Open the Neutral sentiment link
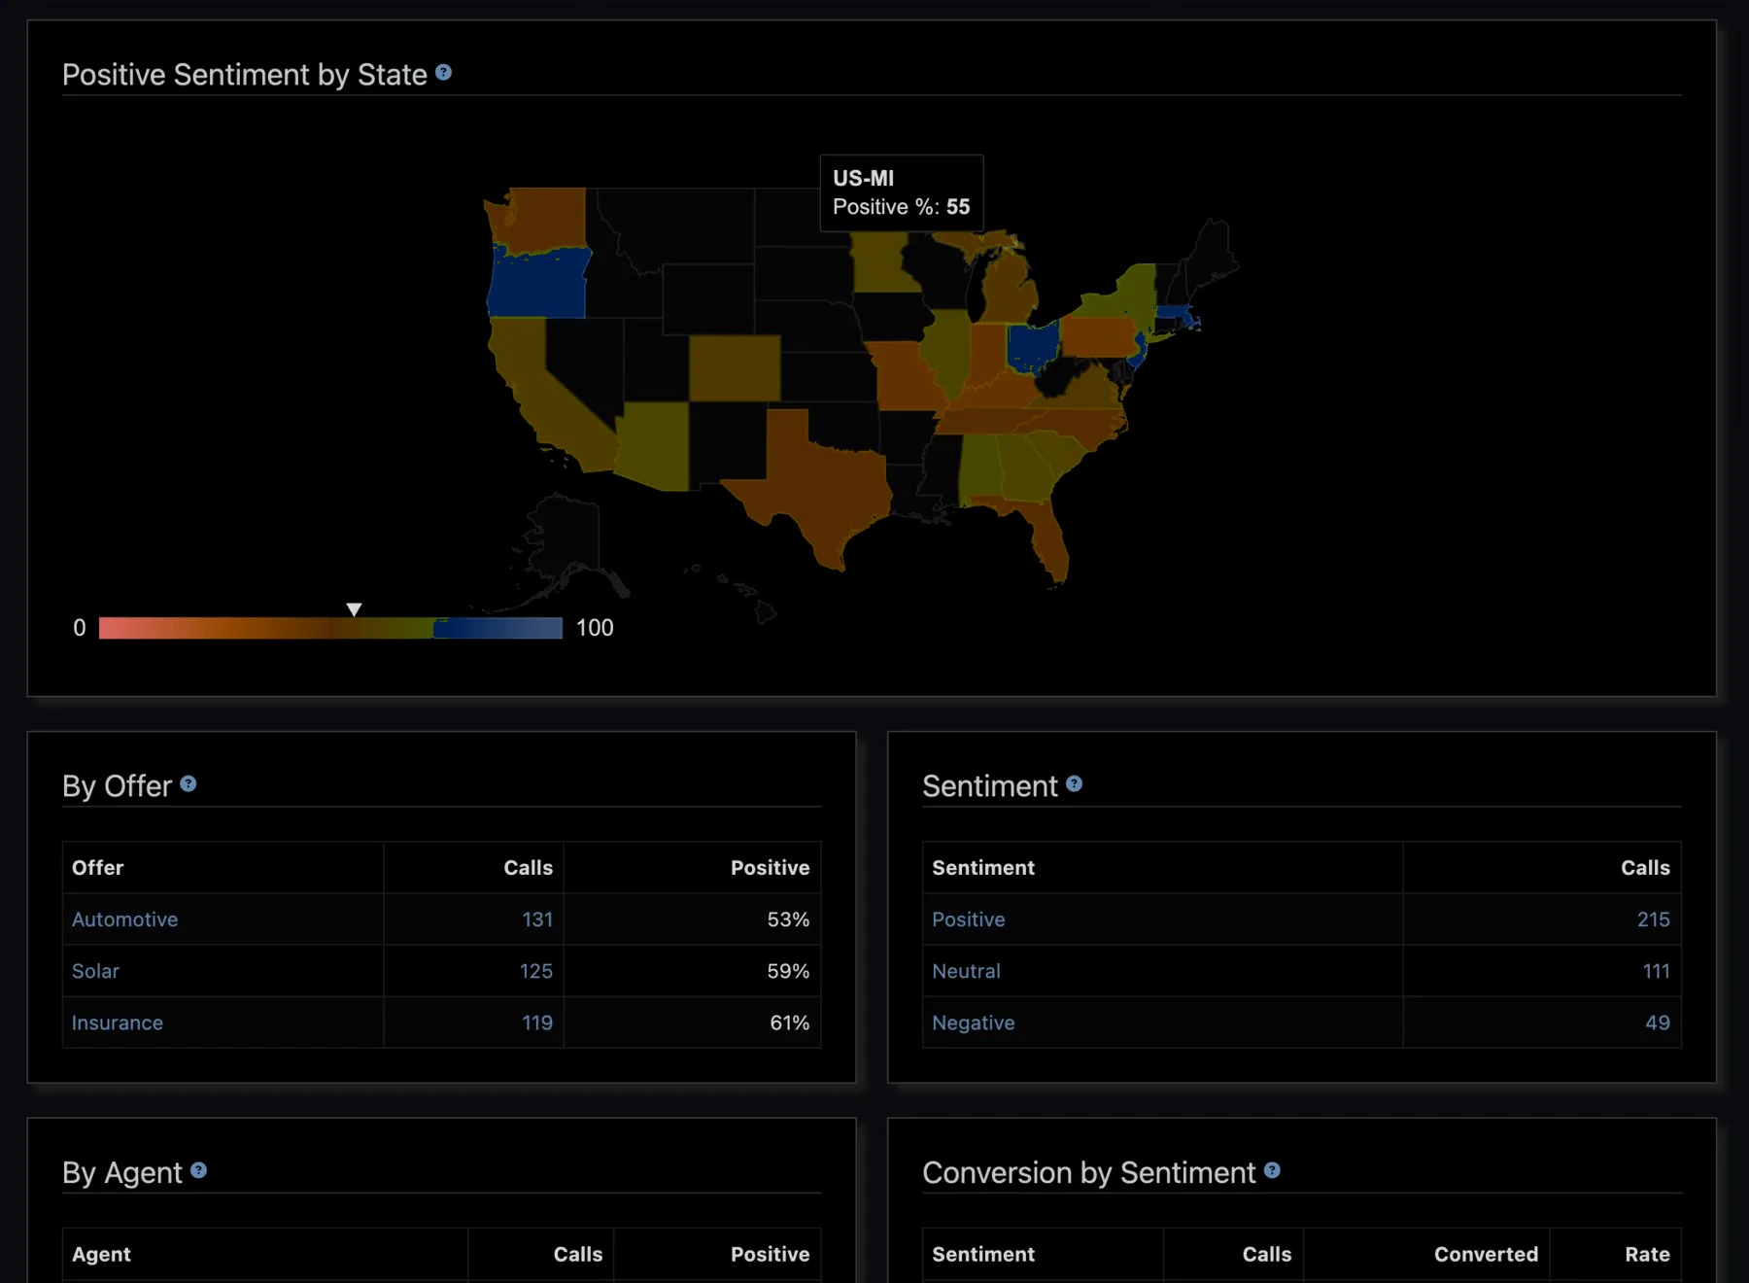The image size is (1749, 1283). tap(966, 971)
